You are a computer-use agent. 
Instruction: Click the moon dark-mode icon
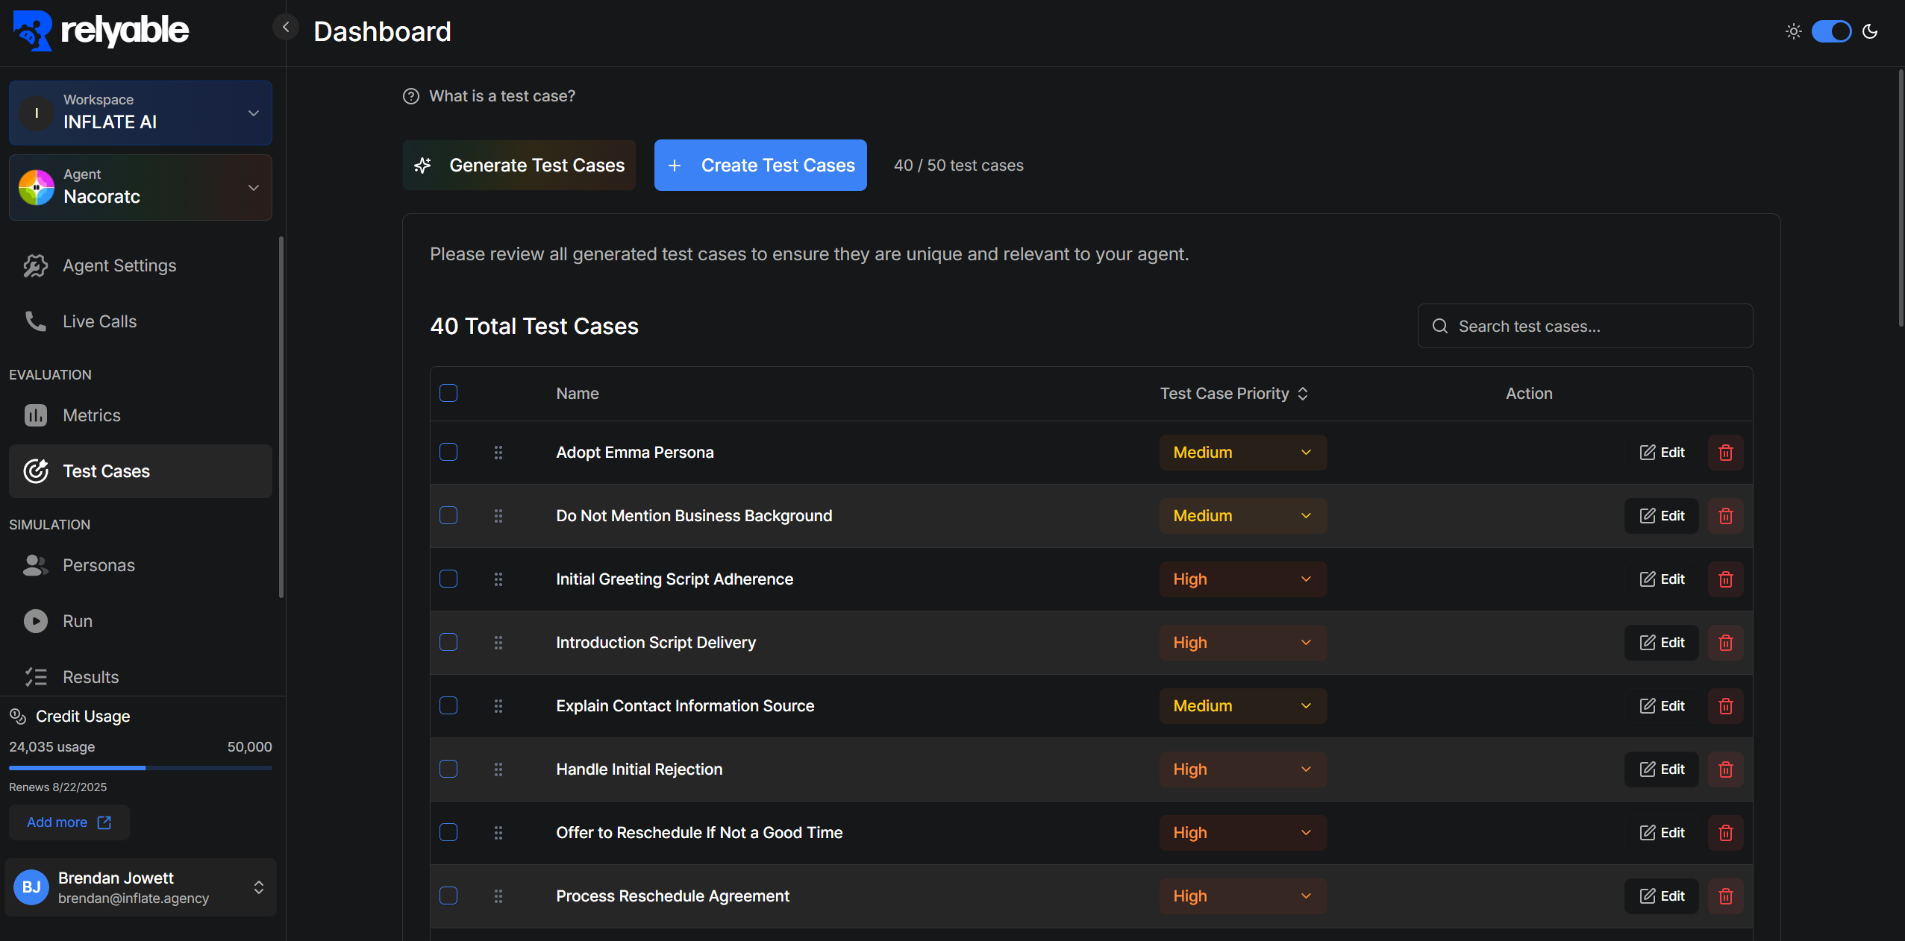tap(1870, 31)
